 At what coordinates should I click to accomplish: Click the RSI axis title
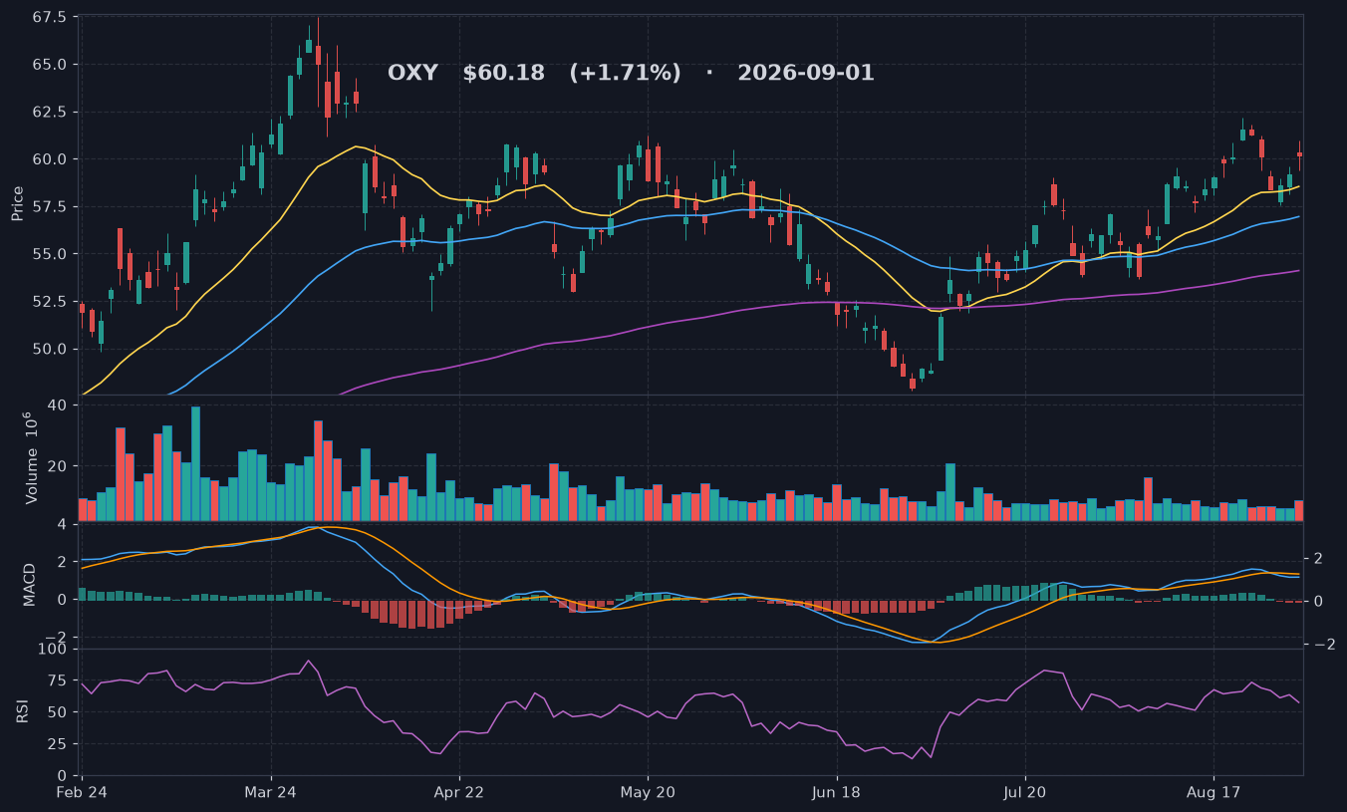coord(22,710)
